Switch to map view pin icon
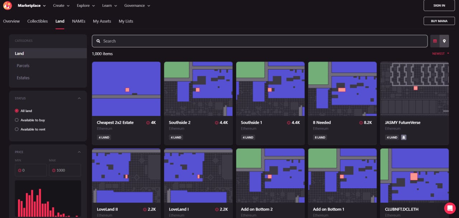Viewport: 459px width, 218px height. (x=444, y=41)
